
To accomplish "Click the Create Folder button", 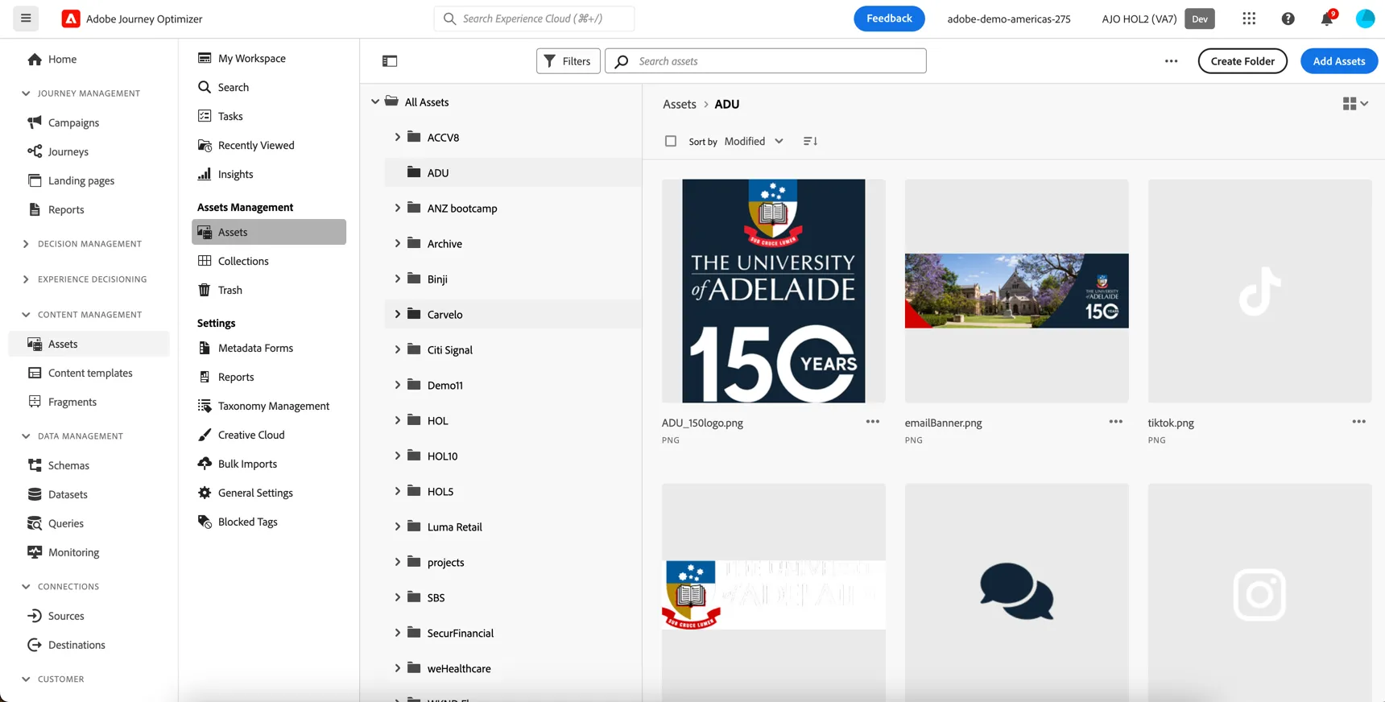I will [x=1242, y=61].
